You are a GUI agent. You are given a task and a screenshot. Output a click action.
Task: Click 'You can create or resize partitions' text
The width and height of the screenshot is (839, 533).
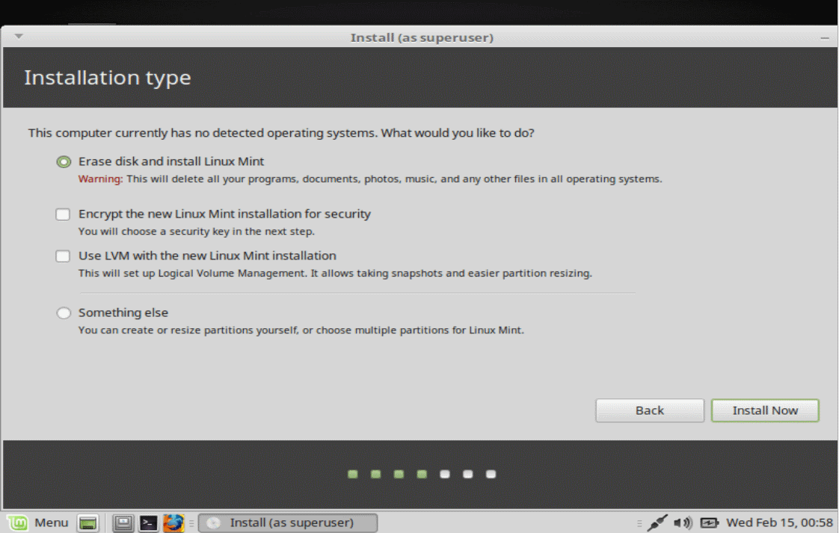coord(301,330)
